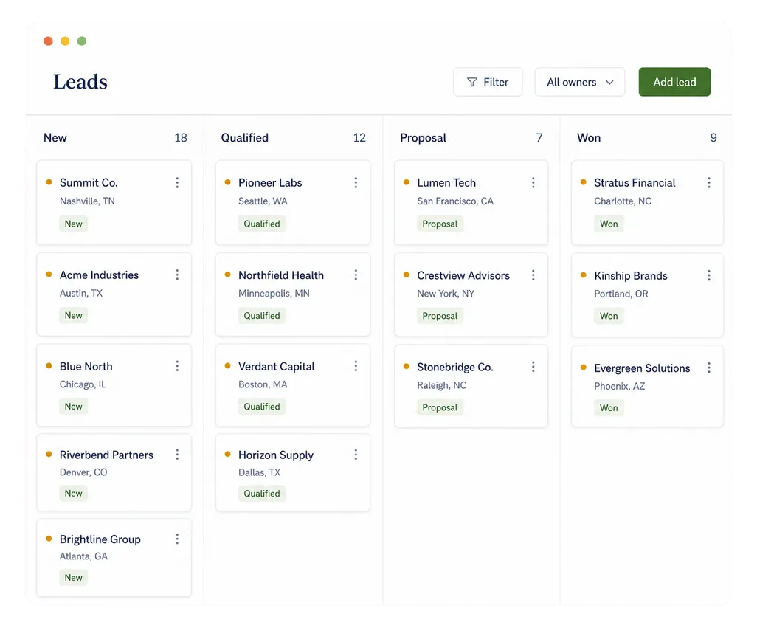
Task: Click the Won tag on Kinship Brands
Action: click(609, 316)
